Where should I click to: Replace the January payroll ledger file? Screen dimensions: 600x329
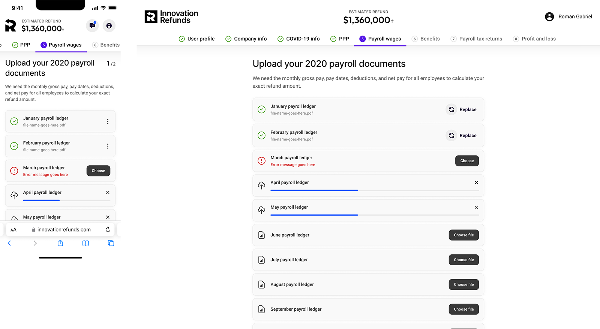462,109
